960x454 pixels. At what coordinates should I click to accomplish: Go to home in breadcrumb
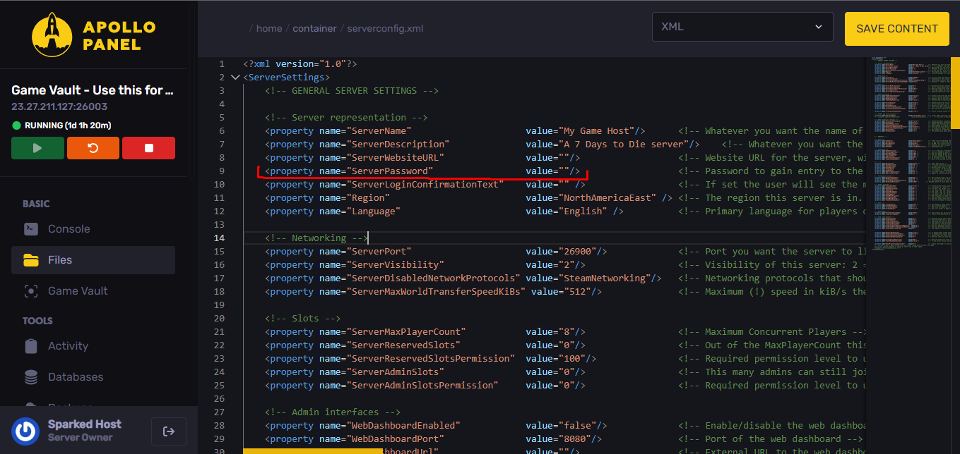pos(269,29)
